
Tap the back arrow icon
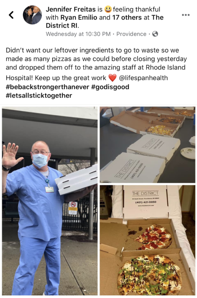pyautogui.click(x=11, y=15)
